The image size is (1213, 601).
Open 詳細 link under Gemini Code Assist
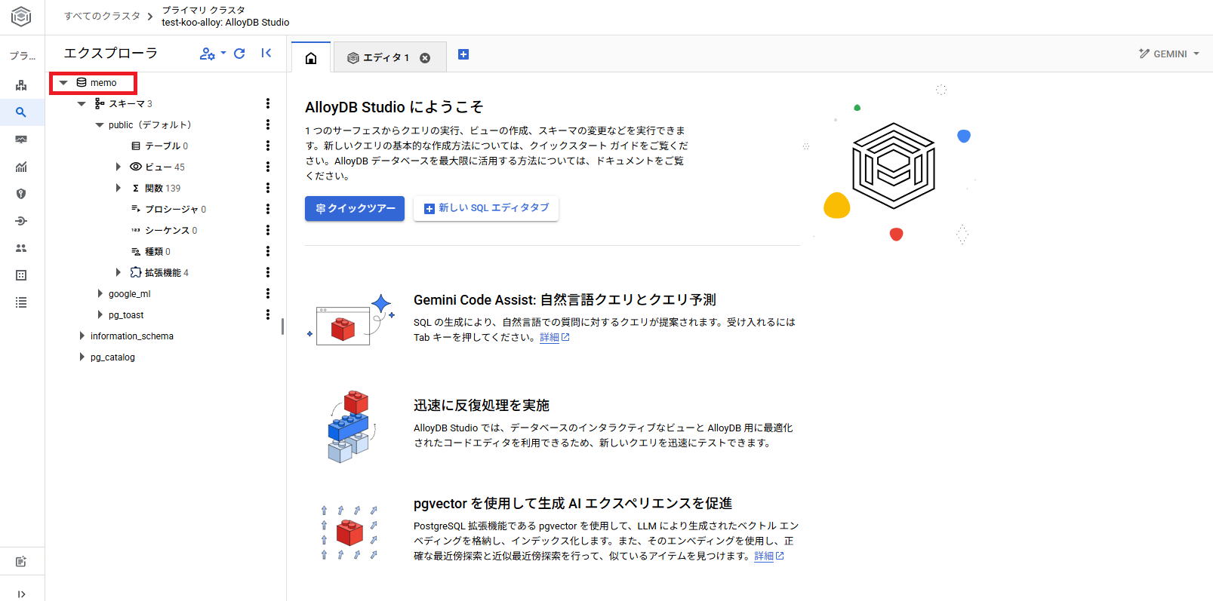click(x=554, y=337)
